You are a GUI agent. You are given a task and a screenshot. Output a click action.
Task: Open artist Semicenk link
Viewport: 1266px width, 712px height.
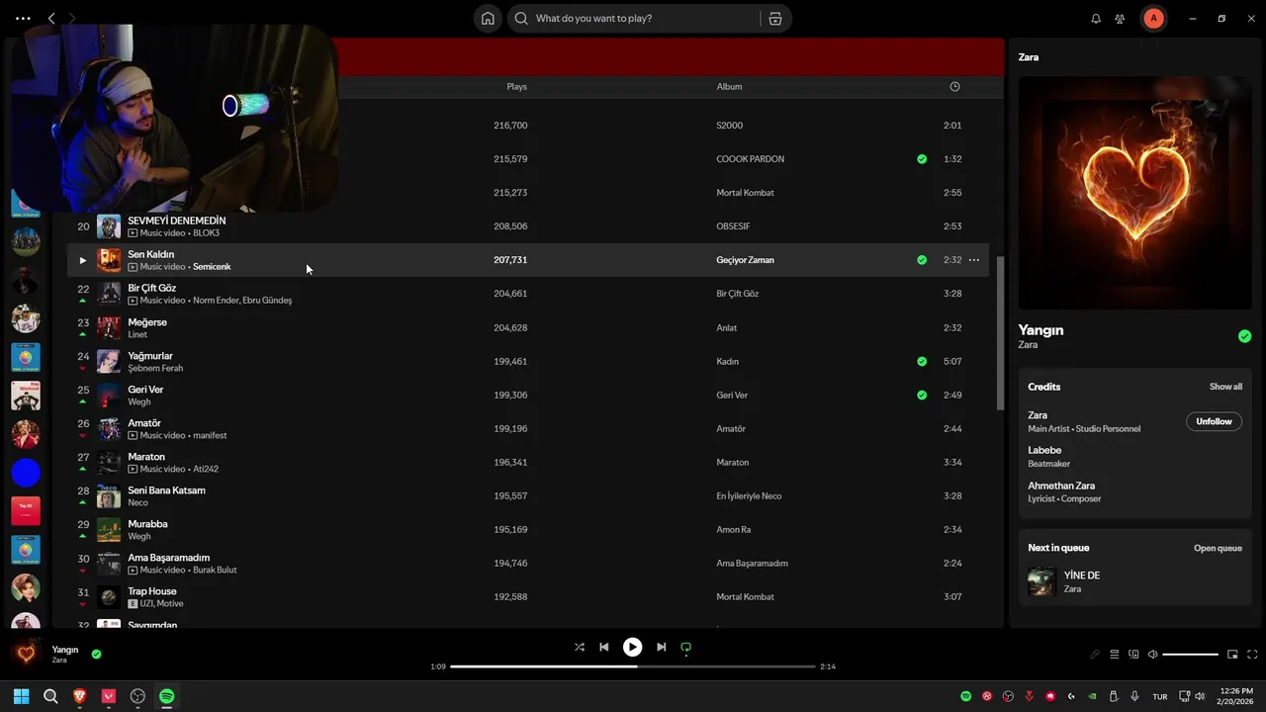coord(212,267)
